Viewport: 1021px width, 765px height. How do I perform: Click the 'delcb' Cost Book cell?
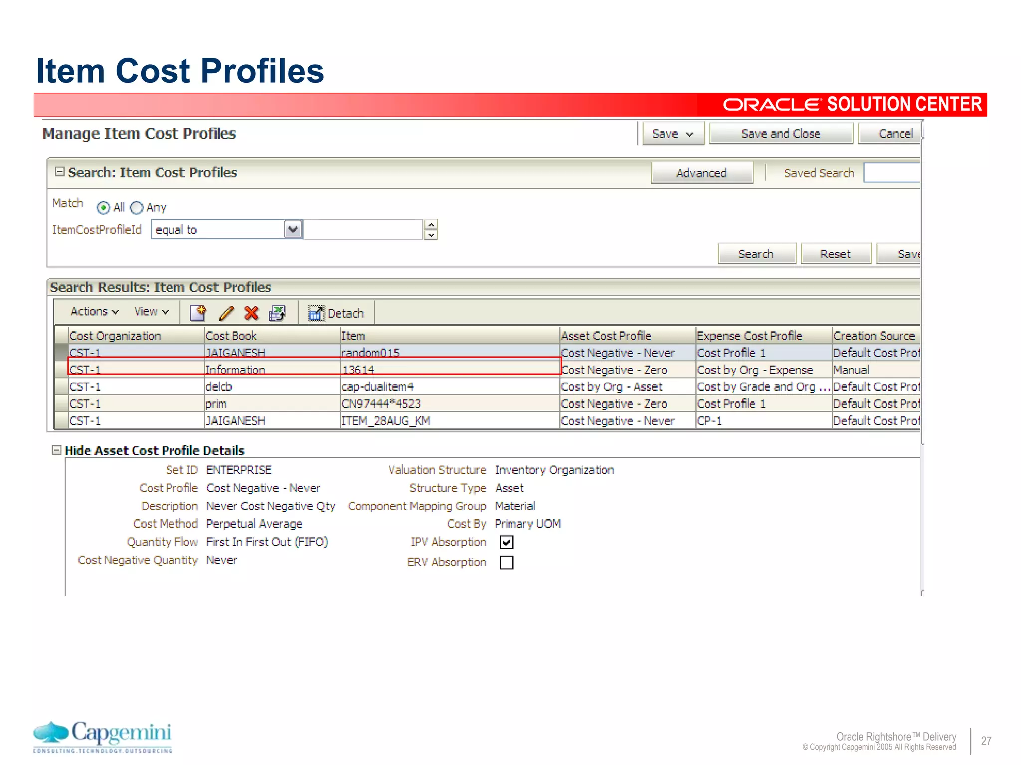(x=272, y=387)
